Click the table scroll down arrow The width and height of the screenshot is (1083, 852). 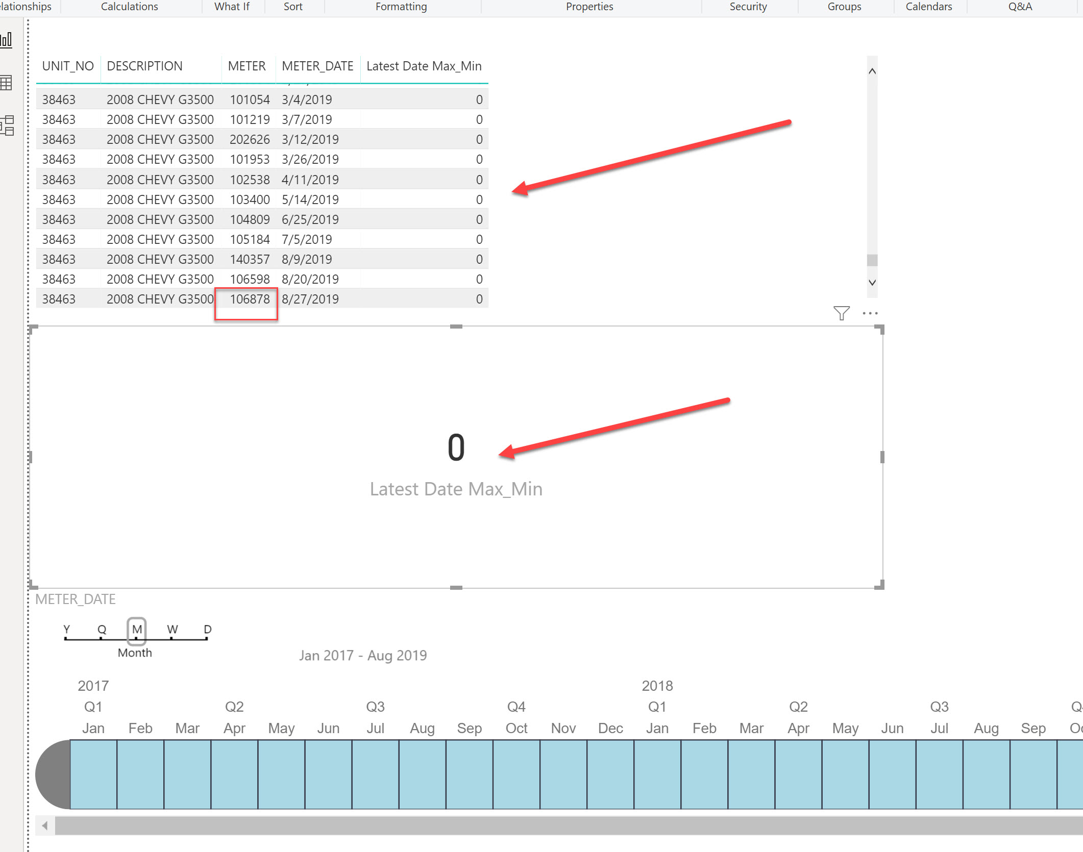click(872, 283)
